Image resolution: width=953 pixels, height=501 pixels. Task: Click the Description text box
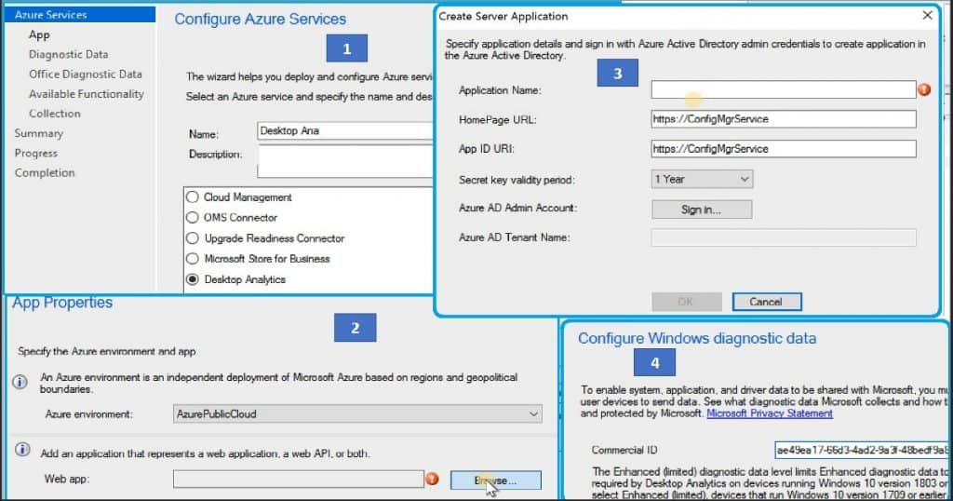pos(344,162)
